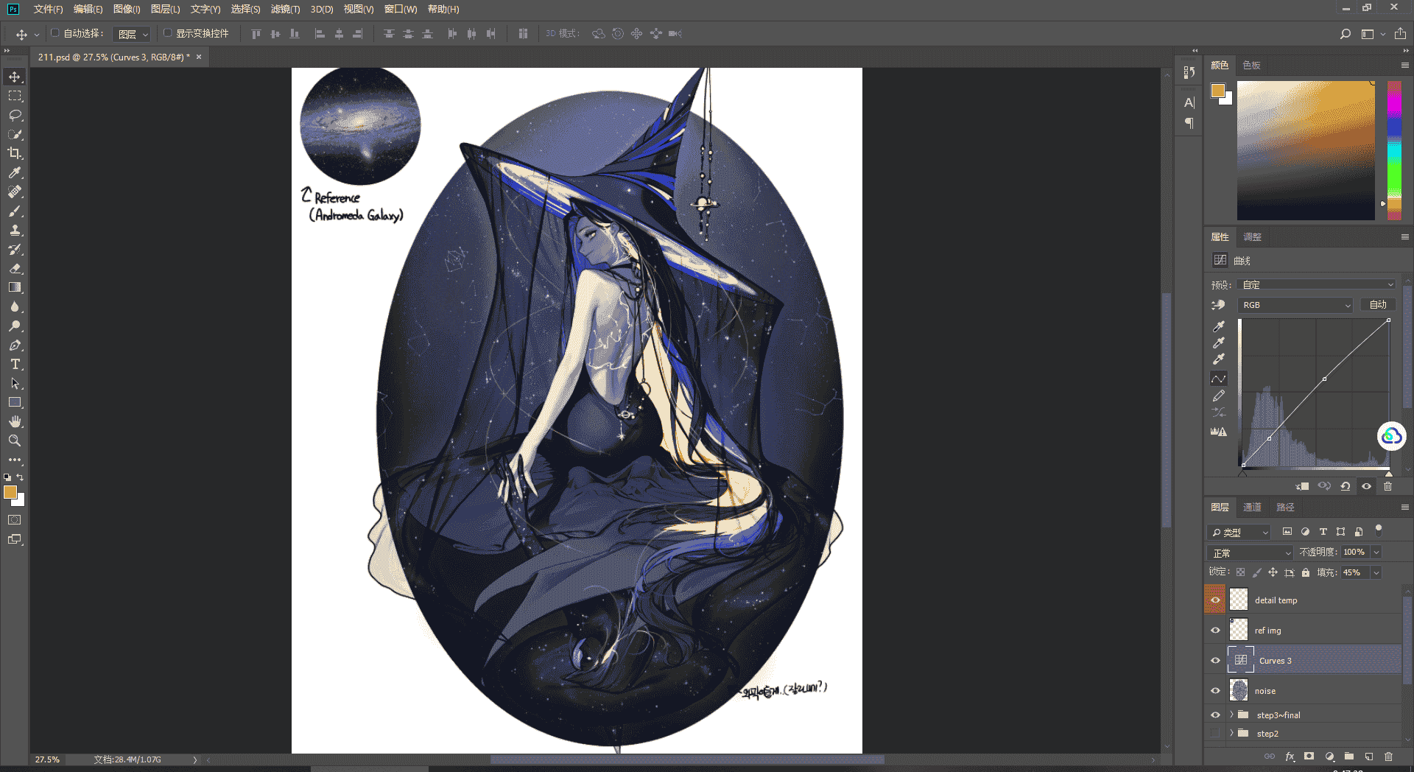The width and height of the screenshot is (1414, 772).
Task: Select the Zoom tool
Action: pos(15,441)
